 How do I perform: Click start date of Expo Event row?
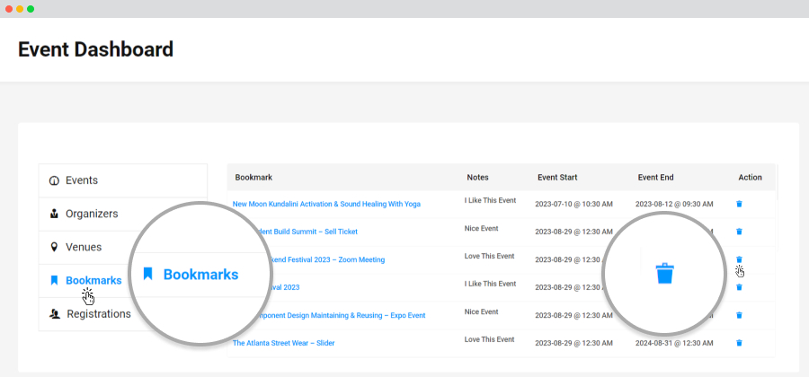573,316
